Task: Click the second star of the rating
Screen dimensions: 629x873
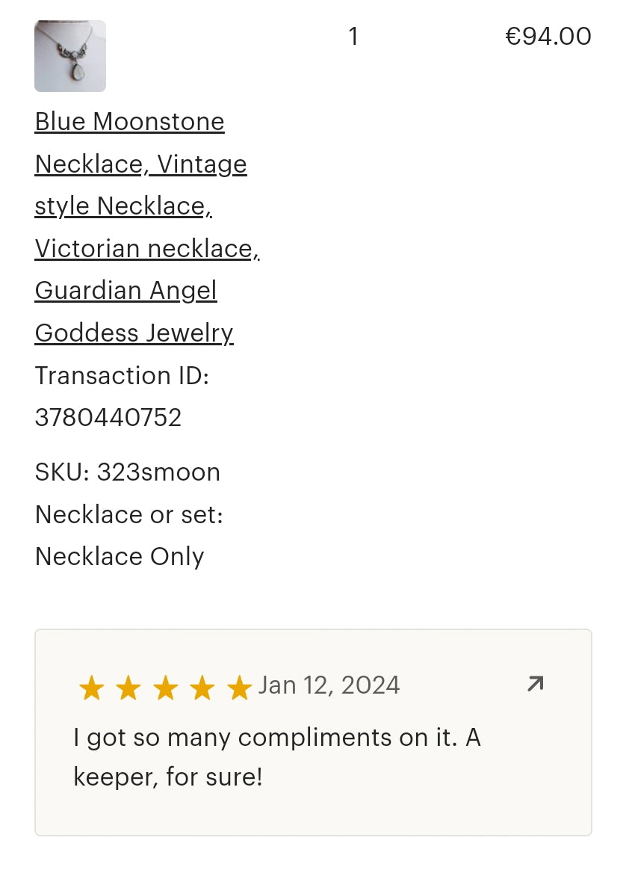Action: point(128,688)
